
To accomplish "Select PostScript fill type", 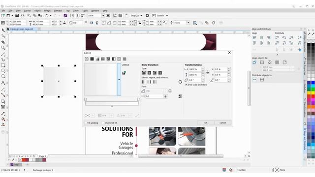I will point(125,59).
